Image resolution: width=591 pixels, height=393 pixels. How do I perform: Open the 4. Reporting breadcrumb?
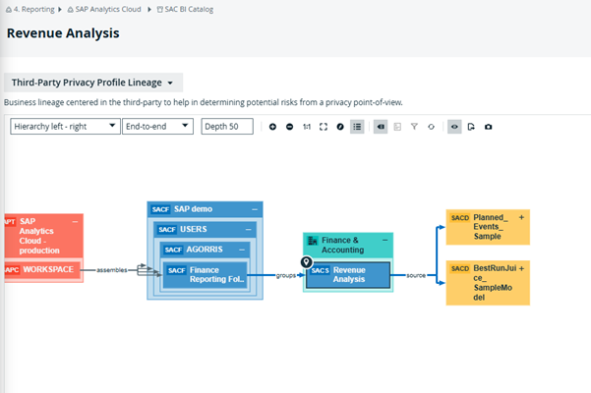[33, 10]
